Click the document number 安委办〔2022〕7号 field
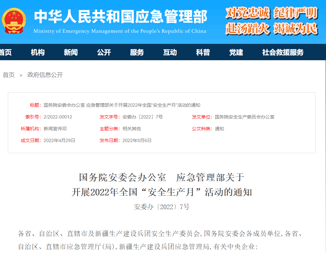 click(142, 117)
